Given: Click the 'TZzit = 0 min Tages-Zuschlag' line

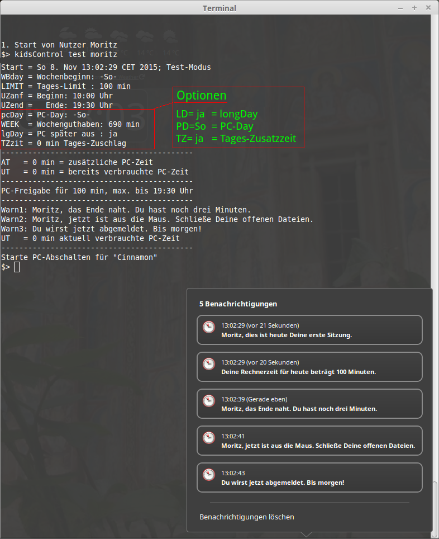Looking at the screenshot, I should (x=64, y=143).
